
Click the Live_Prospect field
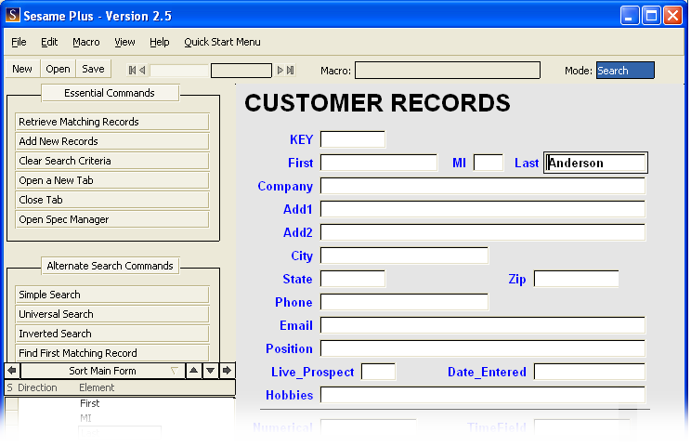[x=378, y=372]
